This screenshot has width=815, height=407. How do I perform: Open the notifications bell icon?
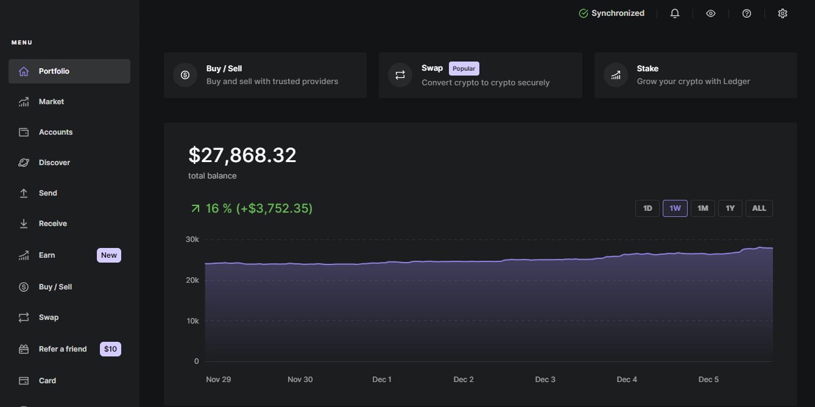coord(674,13)
